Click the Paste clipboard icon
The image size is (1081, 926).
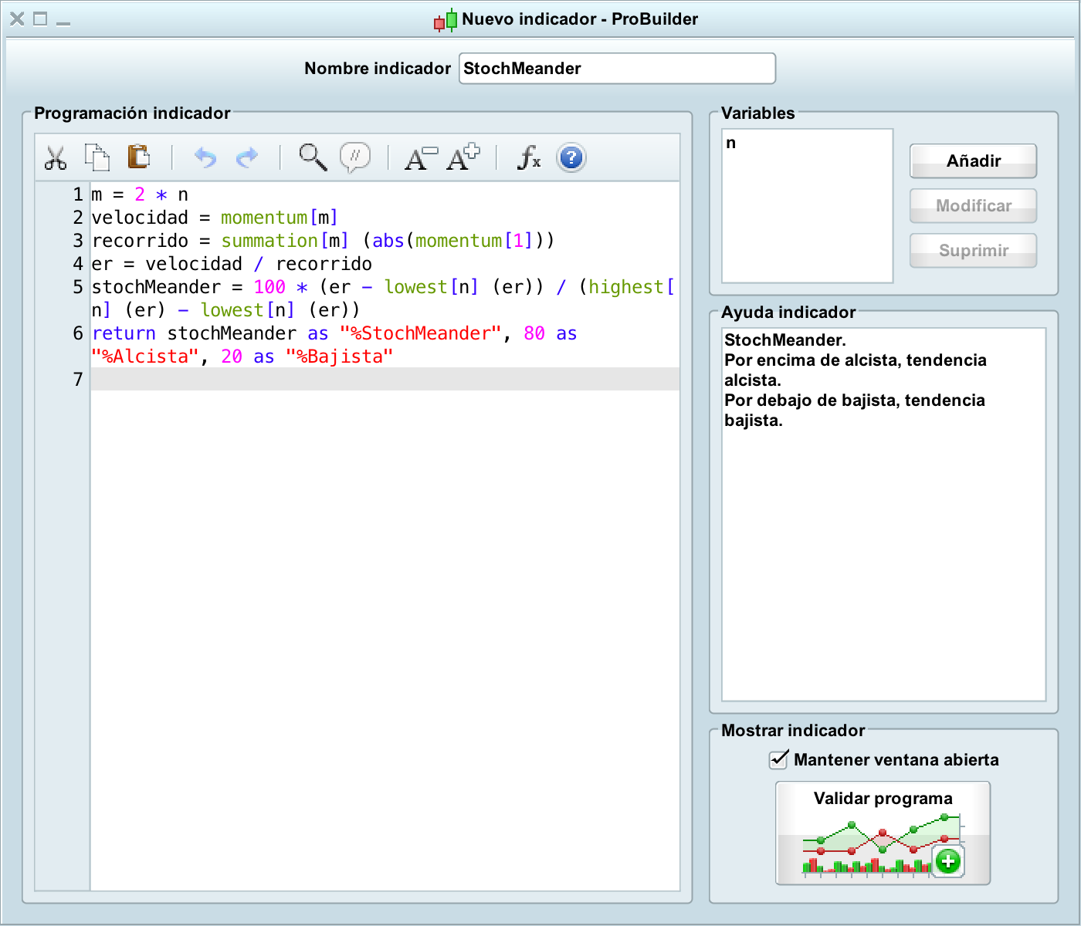[139, 157]
